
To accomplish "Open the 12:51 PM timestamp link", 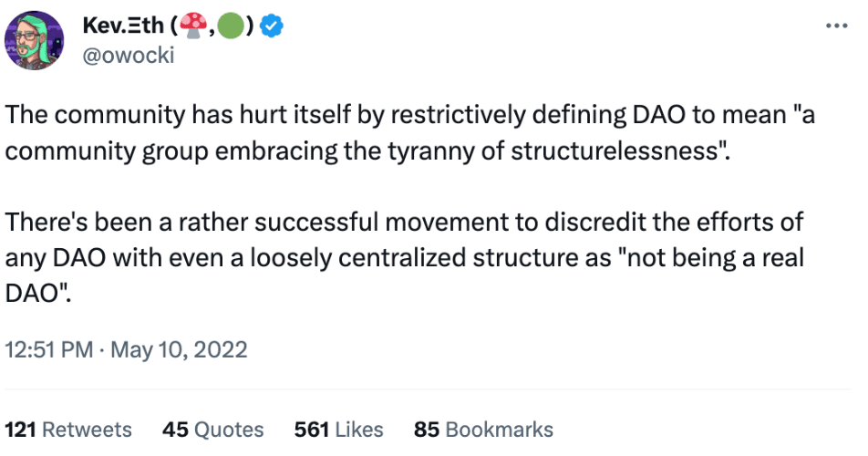I will tap(49, 349).
